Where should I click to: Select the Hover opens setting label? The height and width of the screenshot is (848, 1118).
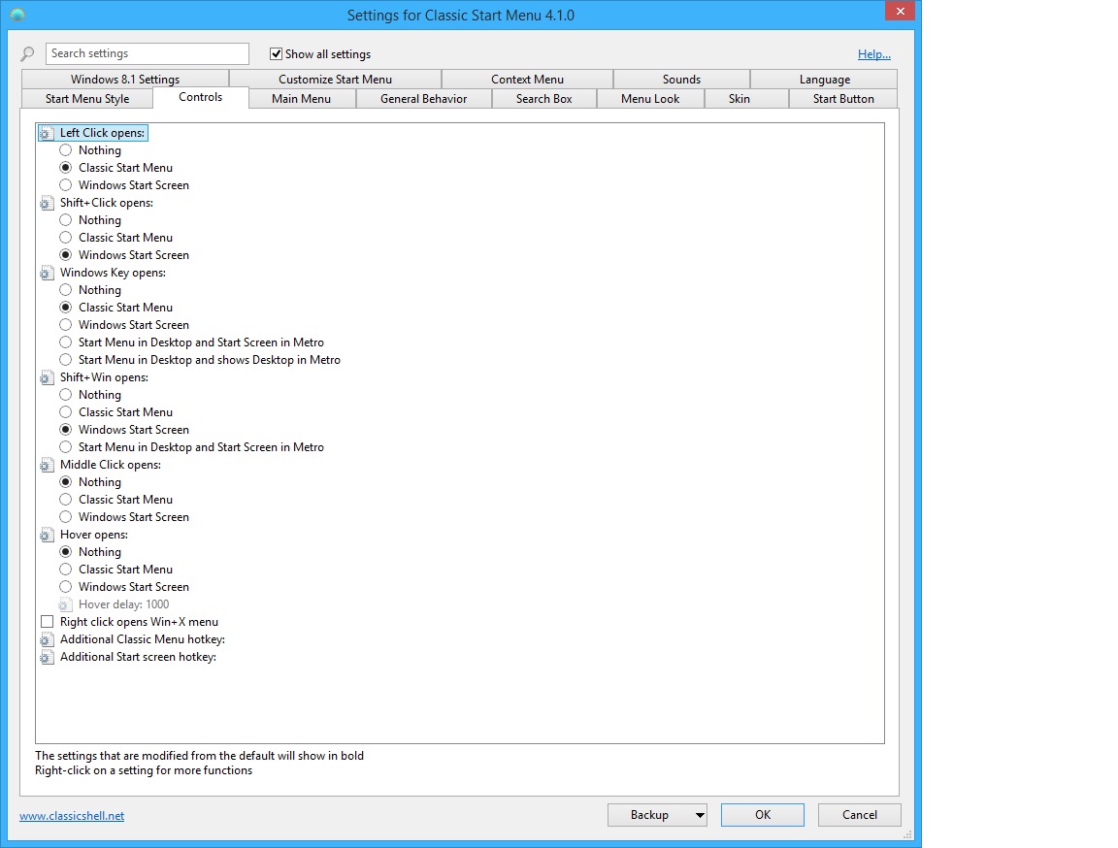click(x=94, y=535)
